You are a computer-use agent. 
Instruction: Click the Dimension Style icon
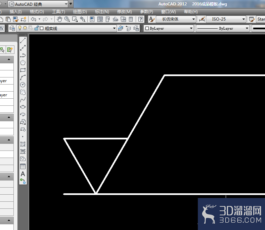point(202,19)
